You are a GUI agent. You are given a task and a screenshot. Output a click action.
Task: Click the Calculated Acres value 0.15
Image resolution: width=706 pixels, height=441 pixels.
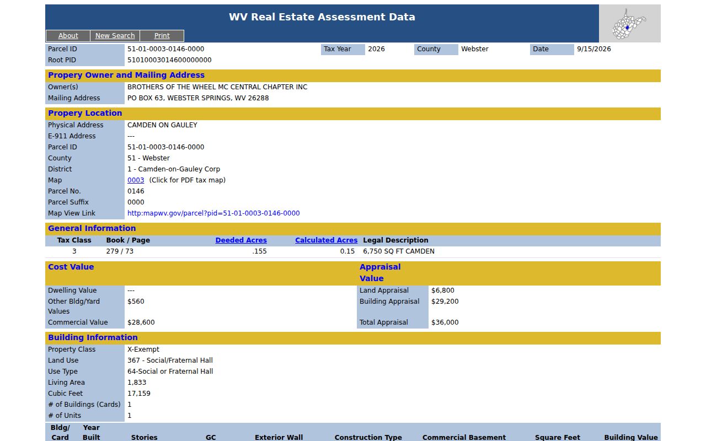pos(347,251)
